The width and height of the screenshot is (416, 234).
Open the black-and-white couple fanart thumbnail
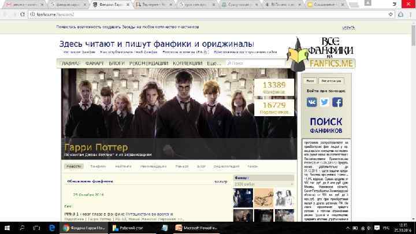tap(284, 198)
